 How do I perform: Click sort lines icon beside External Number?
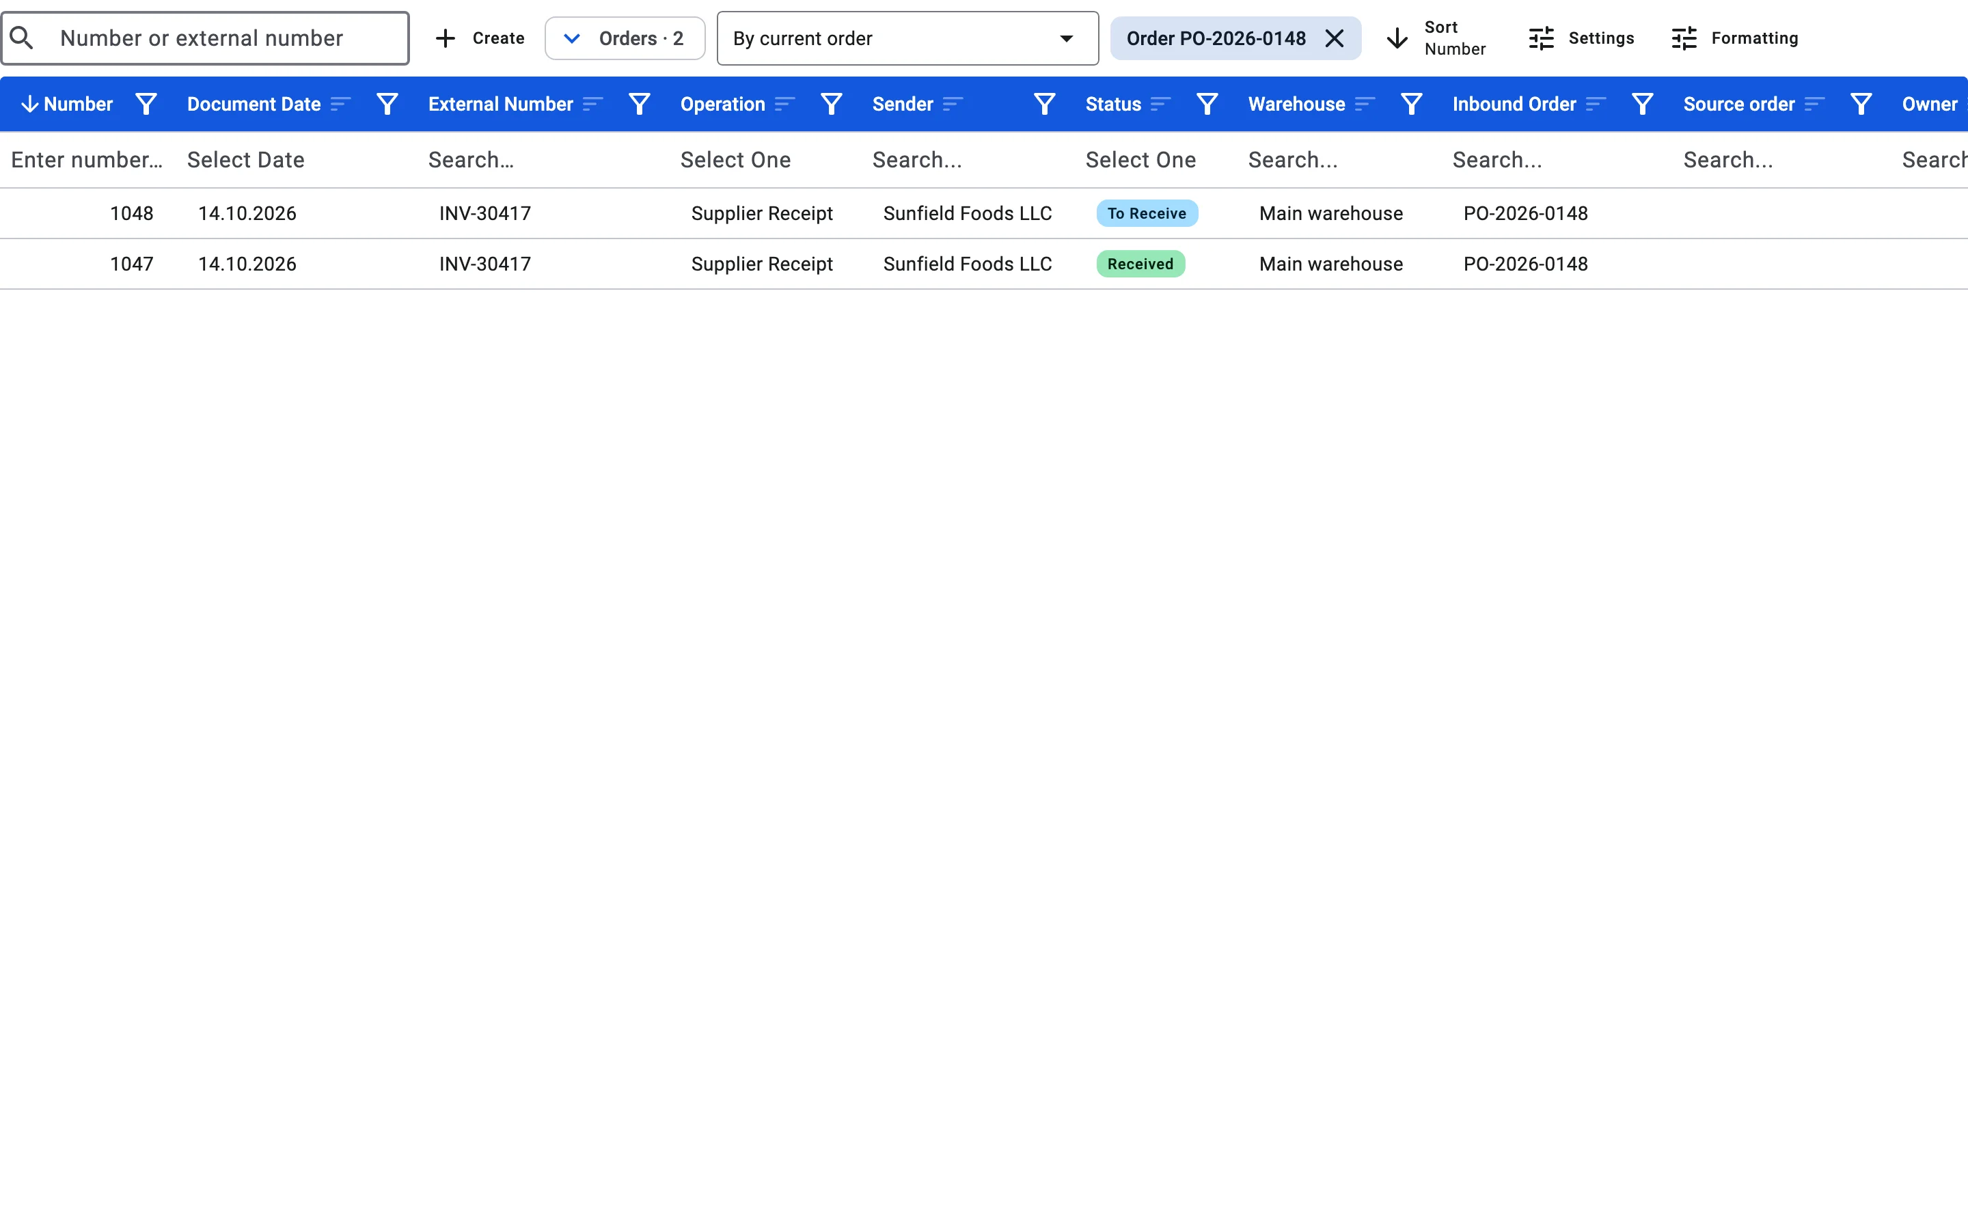tap(593, 104)
